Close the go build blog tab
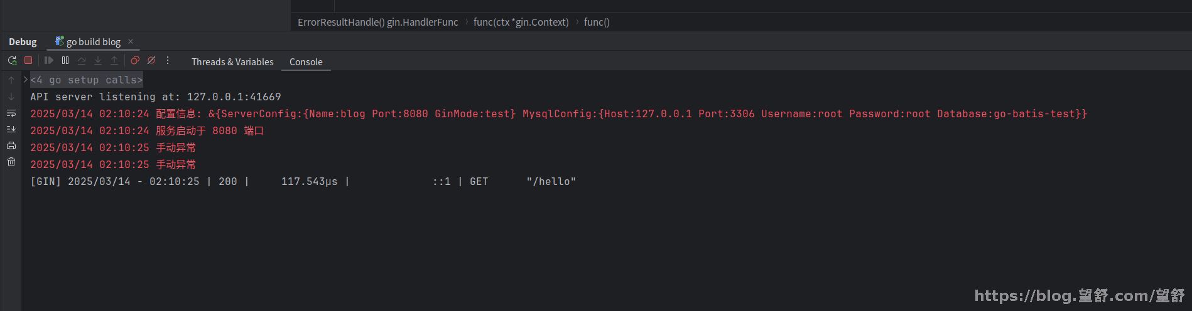Image resolution: width=1192 pixels, height=311 pixels. [x=131, y=41]
